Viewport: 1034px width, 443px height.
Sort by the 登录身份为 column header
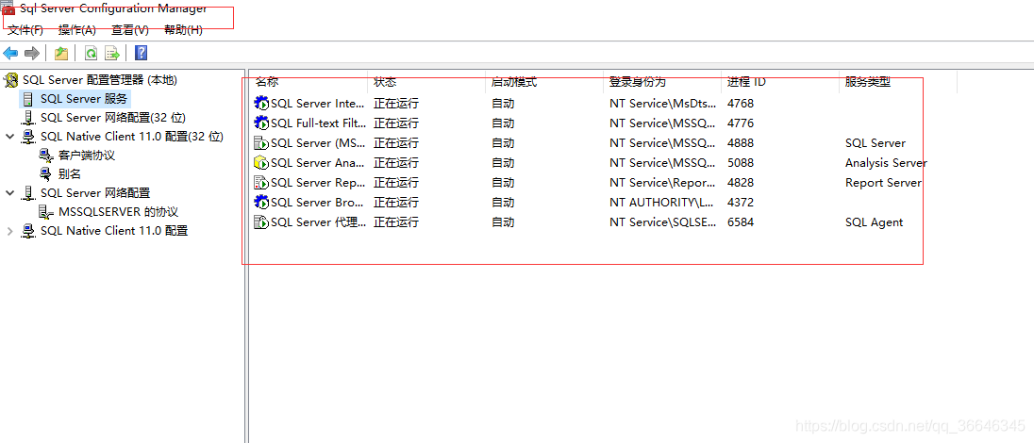tap(638, 82)
